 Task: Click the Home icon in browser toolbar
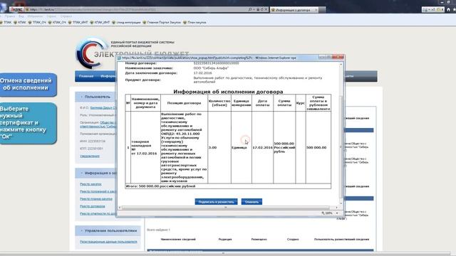pyautogui.click(x=448, y=9)
